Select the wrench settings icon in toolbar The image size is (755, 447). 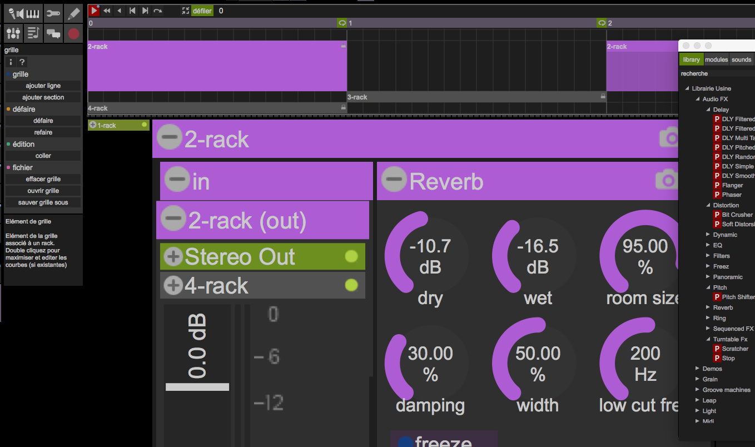[53, 13]
